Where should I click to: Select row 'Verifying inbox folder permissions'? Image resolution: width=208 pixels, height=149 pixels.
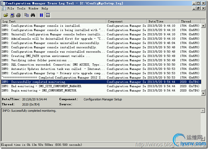click(x=101, y=60)
